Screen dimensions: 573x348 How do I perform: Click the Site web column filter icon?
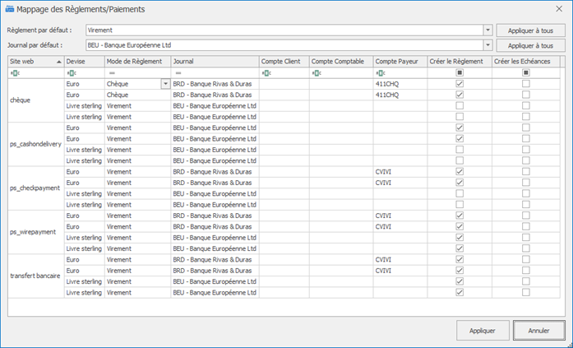(x=14, y=72)
